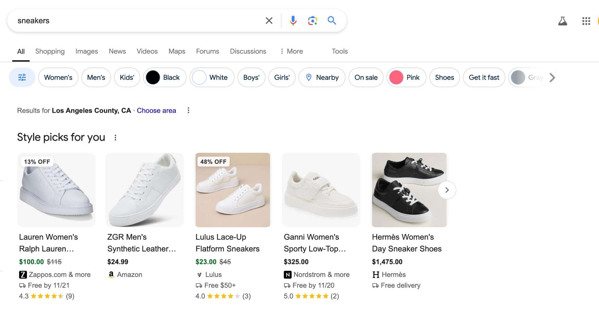Switch to the Shopping tab
The width and height of the screenshot is (599, 310).
[x=50, y=51]
